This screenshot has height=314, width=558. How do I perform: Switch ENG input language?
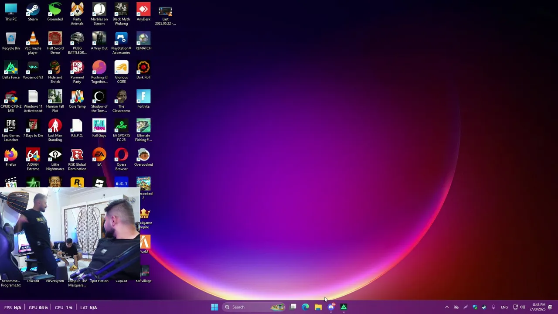[x=504, y=307]
